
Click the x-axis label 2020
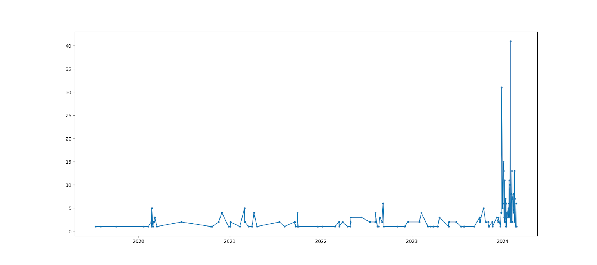138,241
